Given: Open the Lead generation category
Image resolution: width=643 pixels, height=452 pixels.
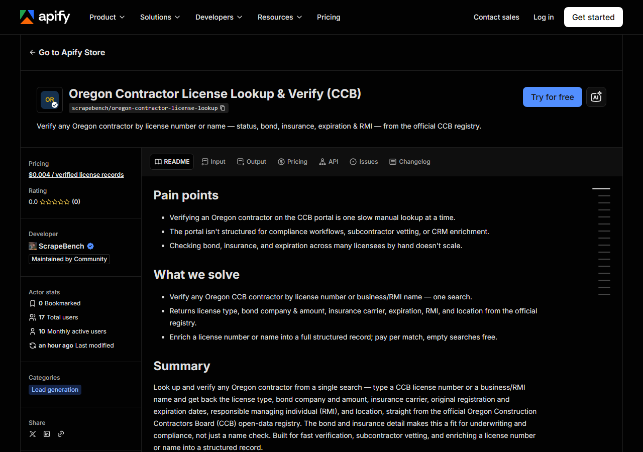Looking at the screenshot, I should pos(55,390).
